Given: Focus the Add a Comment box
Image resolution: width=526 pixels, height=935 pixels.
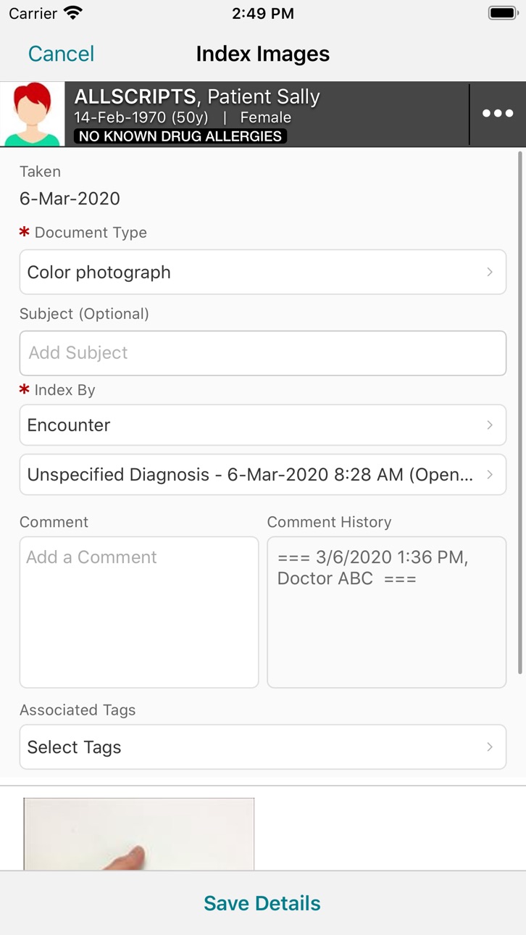Looking at the screenshot, I should point(139,612).
